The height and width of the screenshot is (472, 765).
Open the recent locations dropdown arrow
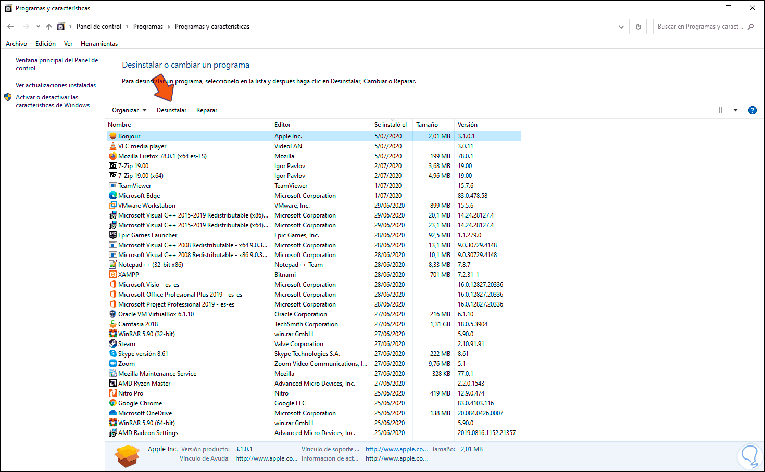pos(38,27)
